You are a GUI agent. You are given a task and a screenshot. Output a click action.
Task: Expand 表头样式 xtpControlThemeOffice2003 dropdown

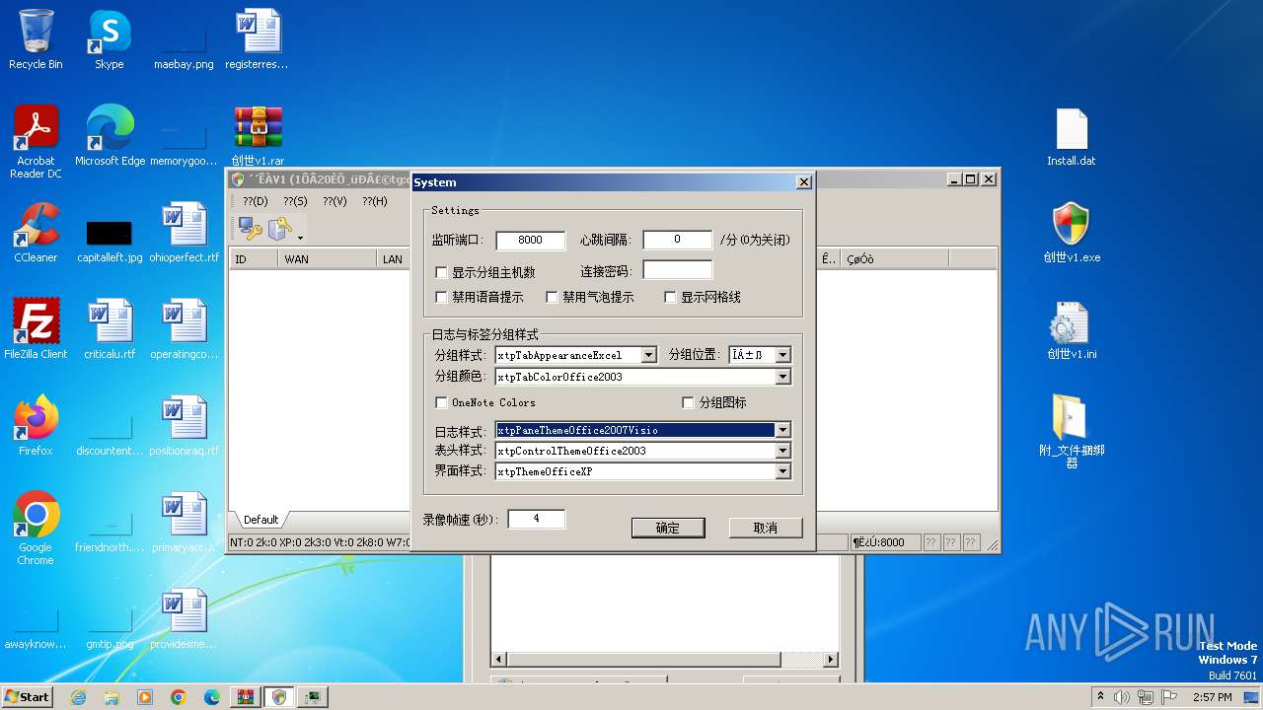(782, 451)
